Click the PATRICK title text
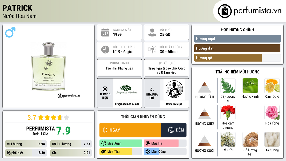This screenshot has width=286, height=161. click(17, 8)
